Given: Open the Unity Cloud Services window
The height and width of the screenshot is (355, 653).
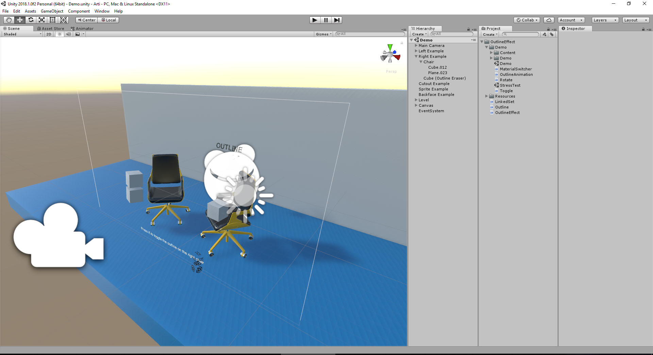Looking at the screenshot, I should 549,20.
